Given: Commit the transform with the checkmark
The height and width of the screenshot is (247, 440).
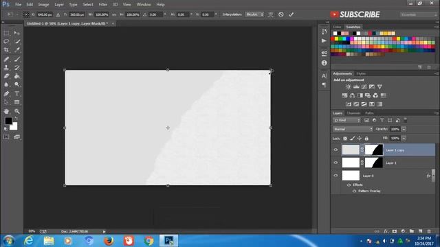Looking at the screenshot, I should pos(291,14).
